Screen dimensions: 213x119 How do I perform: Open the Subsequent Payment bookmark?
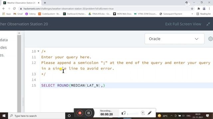171,14
